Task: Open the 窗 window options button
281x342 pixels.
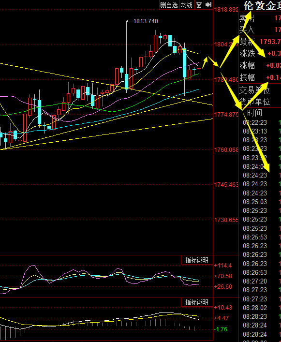Action: 199,5
